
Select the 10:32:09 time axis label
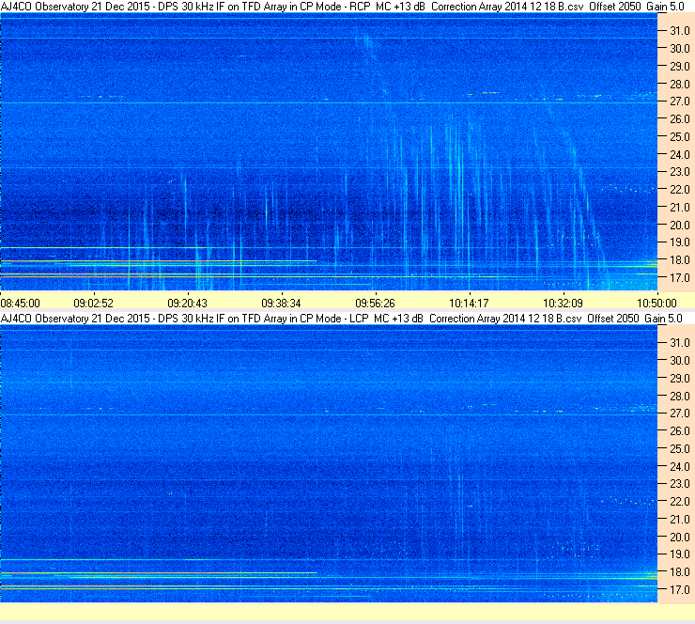click(563, 304)
